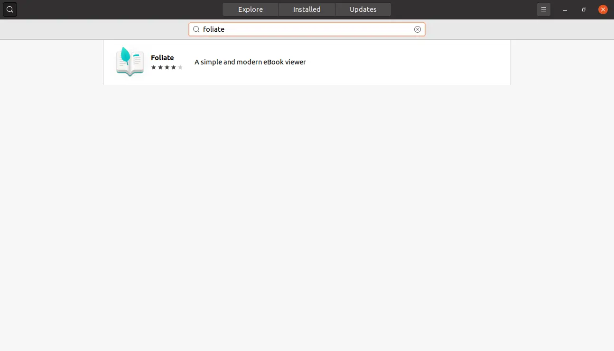The image size is (614, 351).
Task: Click the Foliate app name
Action: pos(162,58)
